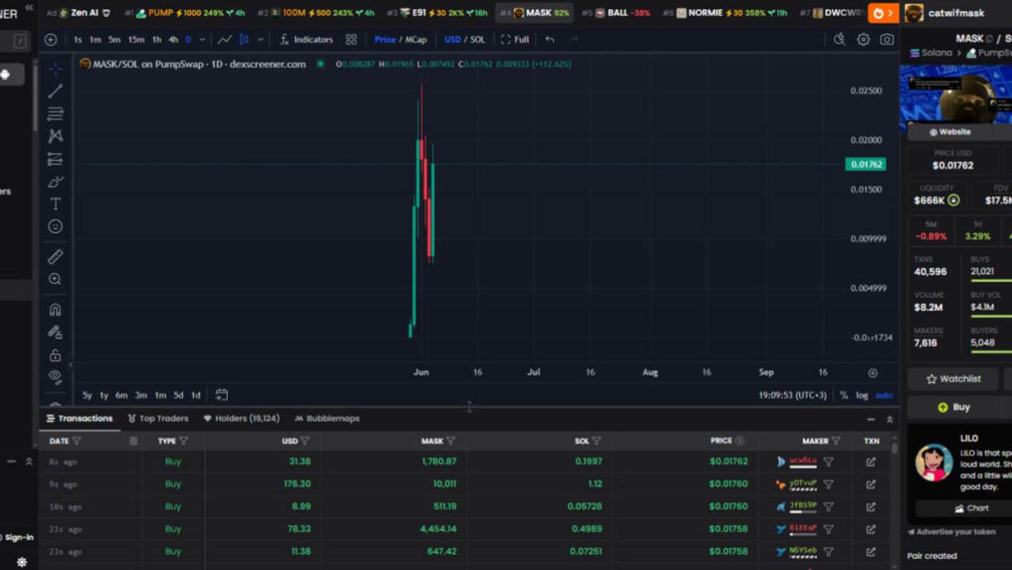1012x570 pixels.
Task: Open the USD column filter
Action: pos(305,441)
